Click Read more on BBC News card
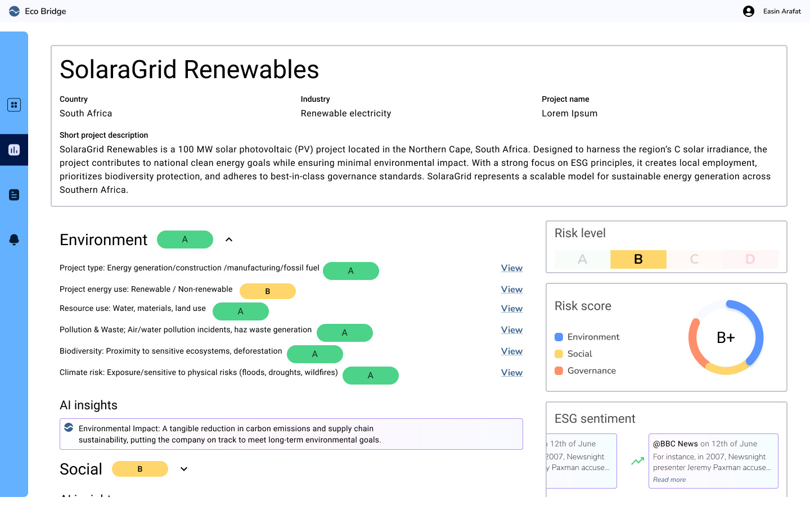Screen dimensions: 810x506 click(x=669, y=480)
